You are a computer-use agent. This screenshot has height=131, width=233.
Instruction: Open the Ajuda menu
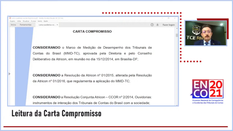46,21
